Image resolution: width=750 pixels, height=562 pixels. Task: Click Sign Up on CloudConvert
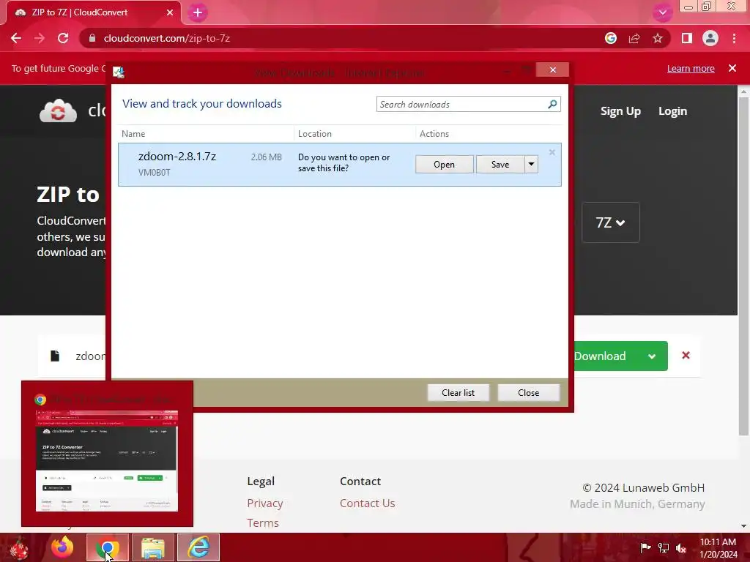point(620,111)
